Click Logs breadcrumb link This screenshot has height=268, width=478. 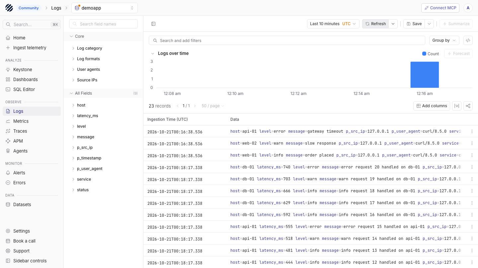coord(56,8)
